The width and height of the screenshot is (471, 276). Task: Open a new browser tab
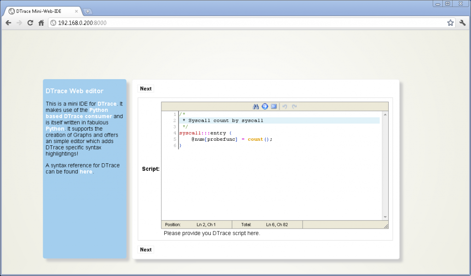tap(88, 11)
